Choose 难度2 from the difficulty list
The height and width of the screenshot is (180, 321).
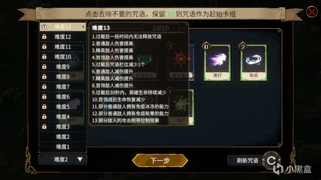(x=63, y=137)
